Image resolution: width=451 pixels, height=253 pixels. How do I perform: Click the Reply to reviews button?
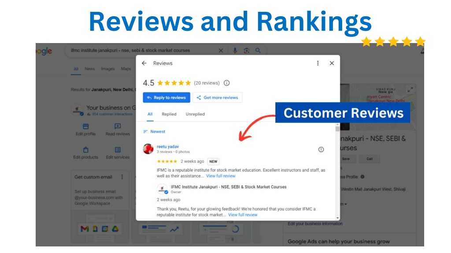point(166,98)
